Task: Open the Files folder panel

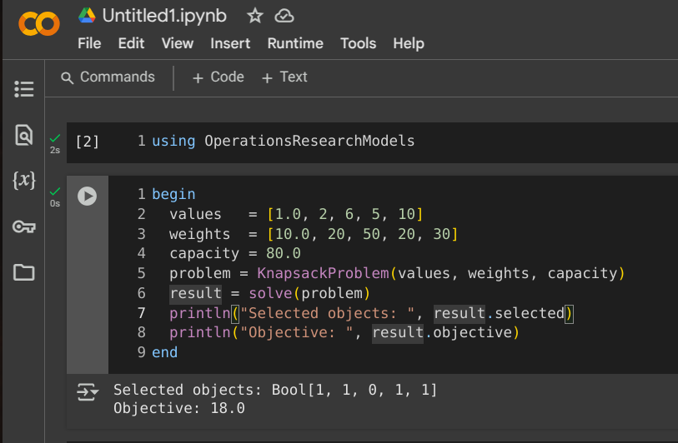Action: point(24,272)
